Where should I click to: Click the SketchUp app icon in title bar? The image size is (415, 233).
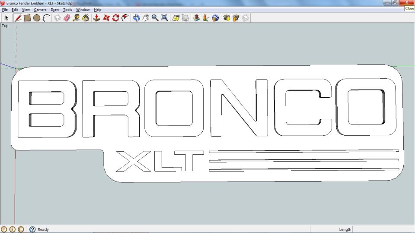(x=3, y=3)
